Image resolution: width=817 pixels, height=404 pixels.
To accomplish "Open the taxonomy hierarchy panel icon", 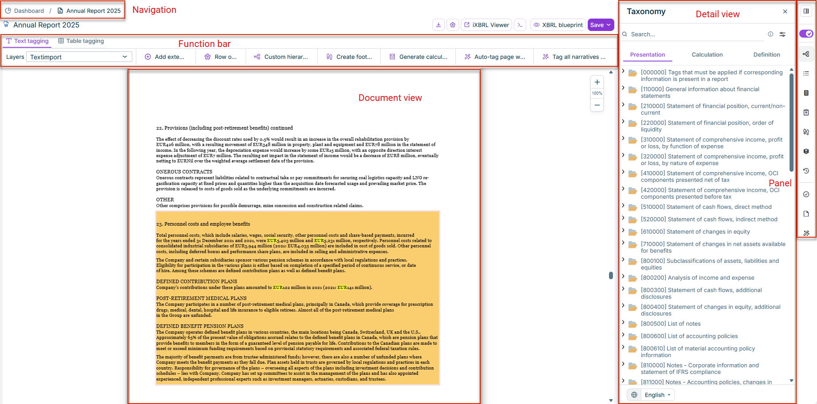I will (806, 54).
